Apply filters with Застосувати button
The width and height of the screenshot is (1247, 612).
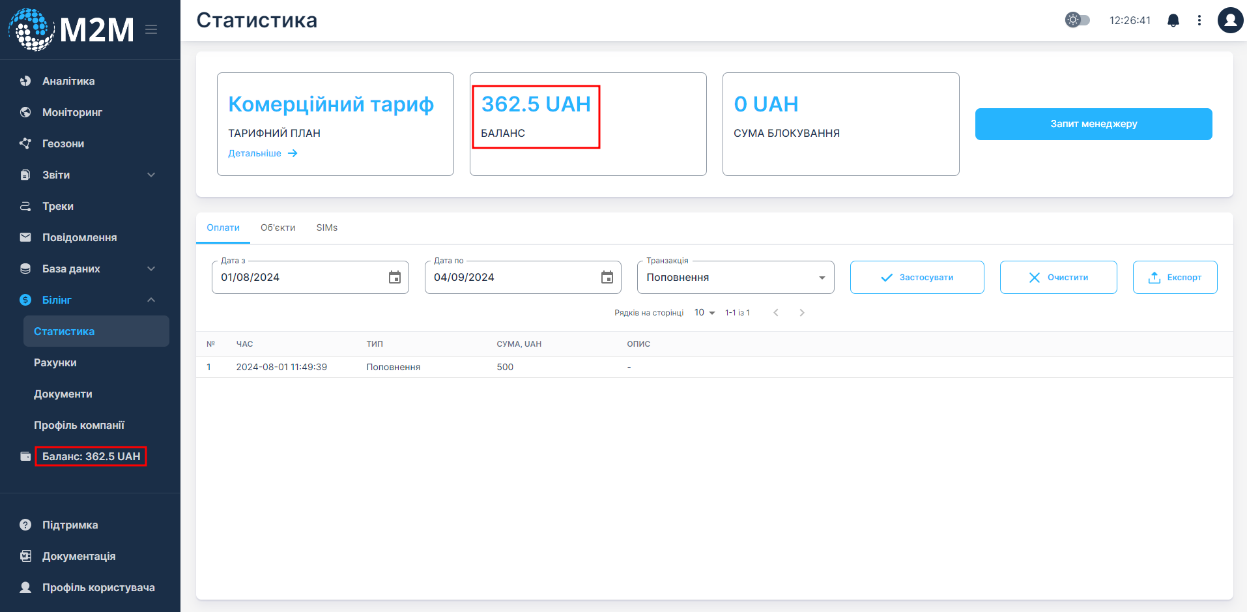coord(917,277)
